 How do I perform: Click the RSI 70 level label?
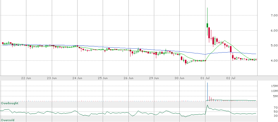pos(276,107)
